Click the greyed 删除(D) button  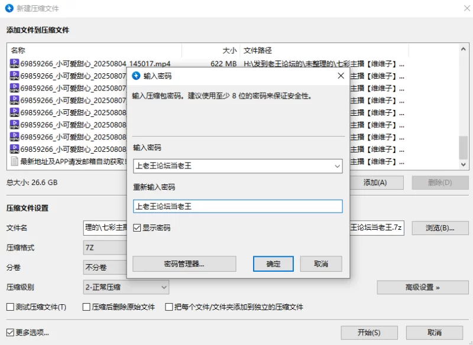pyautogui.click(x=440, y=183)
